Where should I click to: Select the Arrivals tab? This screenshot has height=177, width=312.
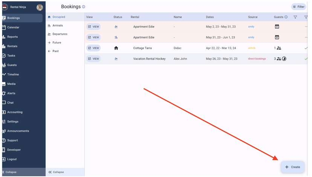point(57,26)
